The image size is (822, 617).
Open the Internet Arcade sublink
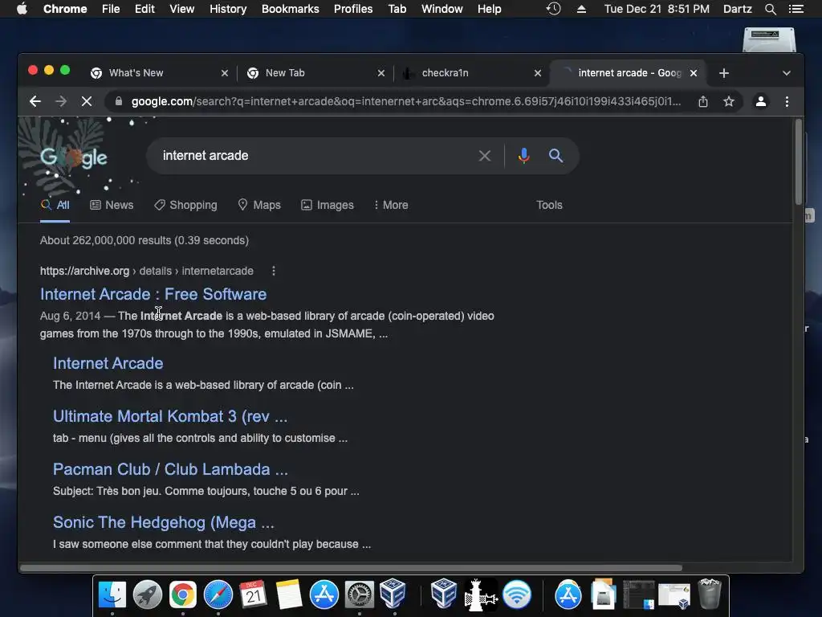coord(108,363)
